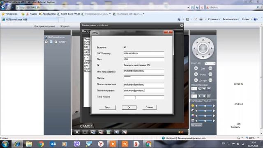263x148 pixels.
Task: Adjust the contrast slider
Action: (x=205, y=111)
